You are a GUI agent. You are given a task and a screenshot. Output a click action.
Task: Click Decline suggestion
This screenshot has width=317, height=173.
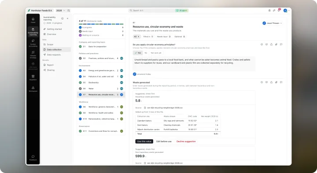coord(186,141)
